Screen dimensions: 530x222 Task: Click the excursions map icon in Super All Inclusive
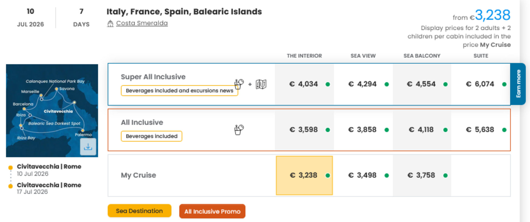(x=261, y=84)
